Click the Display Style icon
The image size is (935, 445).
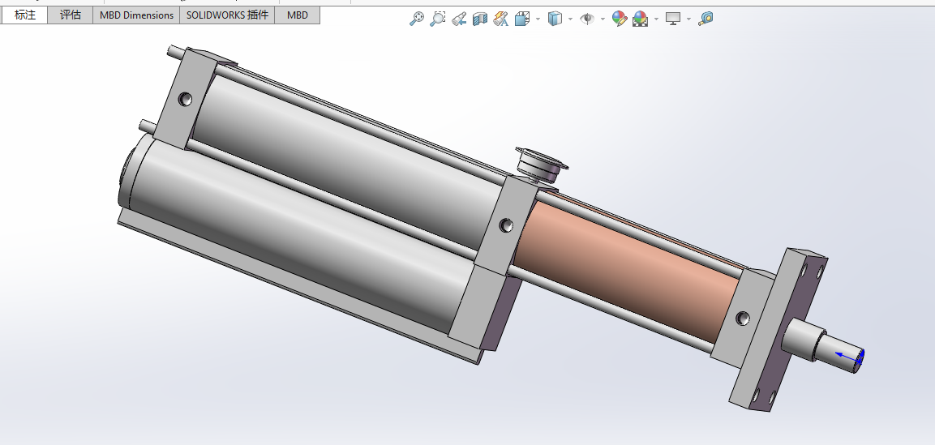click(555, 19)
